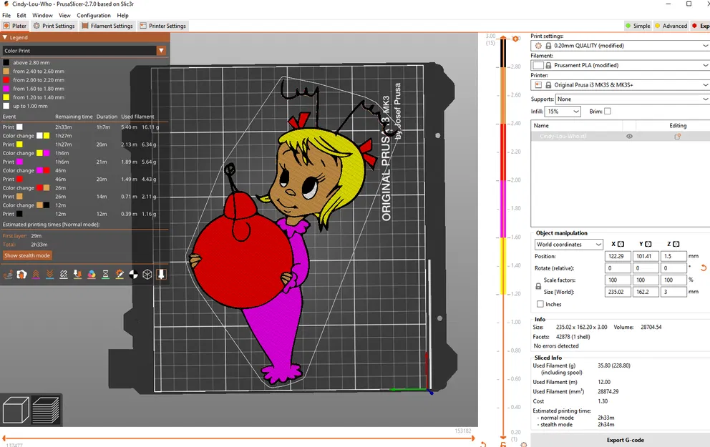Toggle the eye visibility of Cindy-Lou-Who.stl

pyautogui.click(x=629, y=136)
